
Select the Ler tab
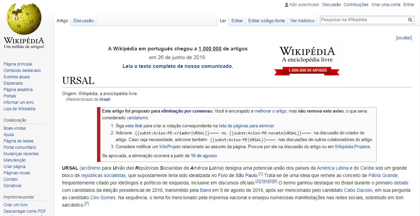[x=223, y=20]
